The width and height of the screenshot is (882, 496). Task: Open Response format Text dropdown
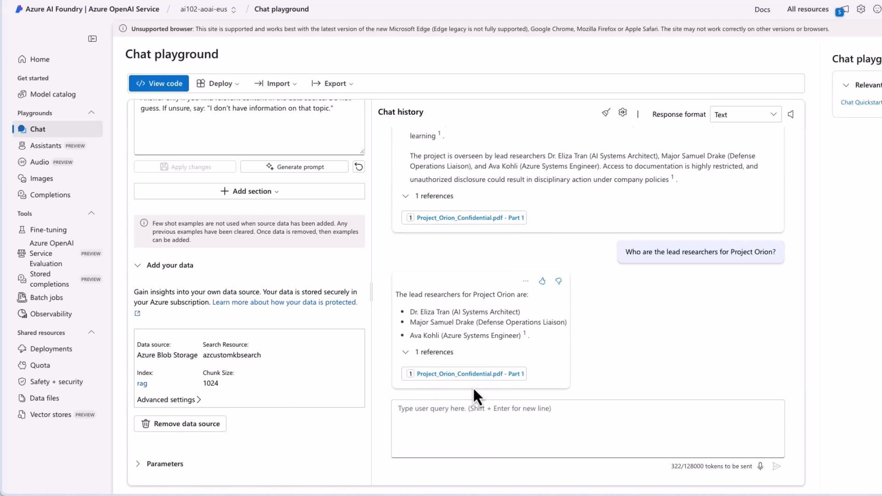tap(746, 114)
